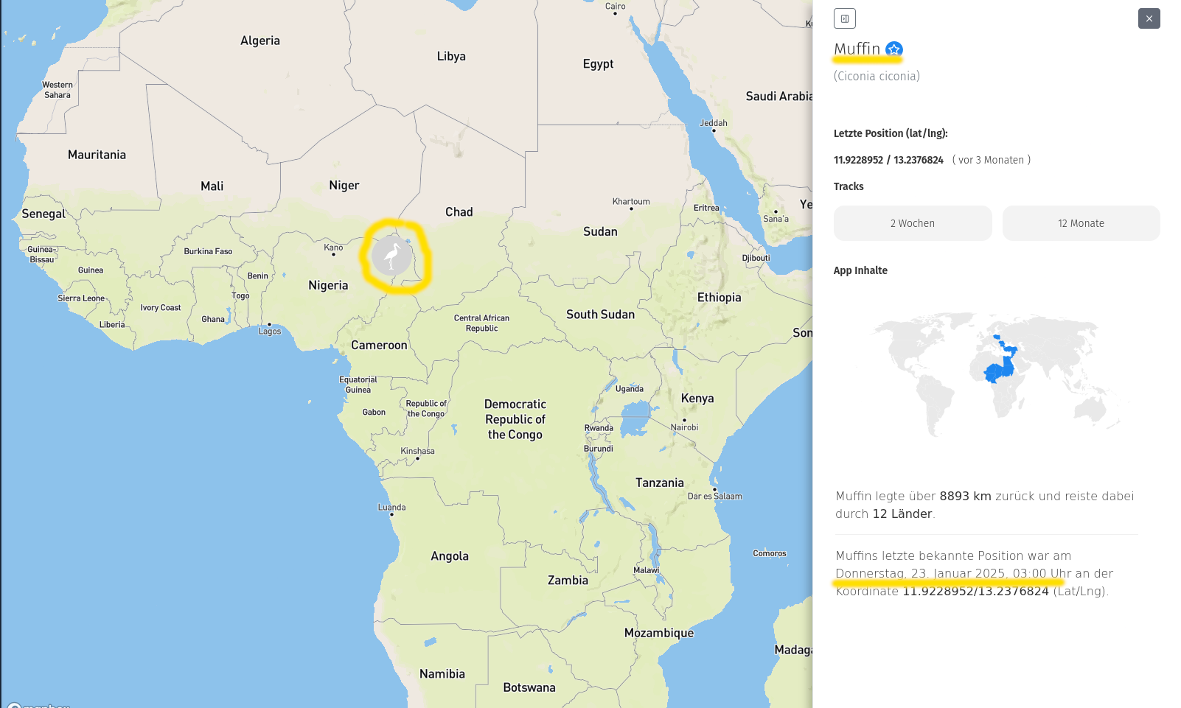The height and width of the screenshot is (708, 1181).
Task: Show the 2 Wochen track
Action: (x=913, y=223)
